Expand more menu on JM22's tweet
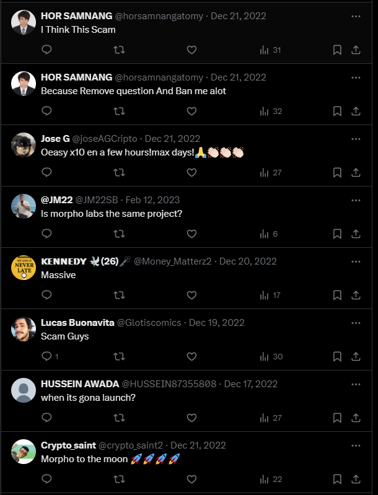378x495 pixels. coord(356,200)
